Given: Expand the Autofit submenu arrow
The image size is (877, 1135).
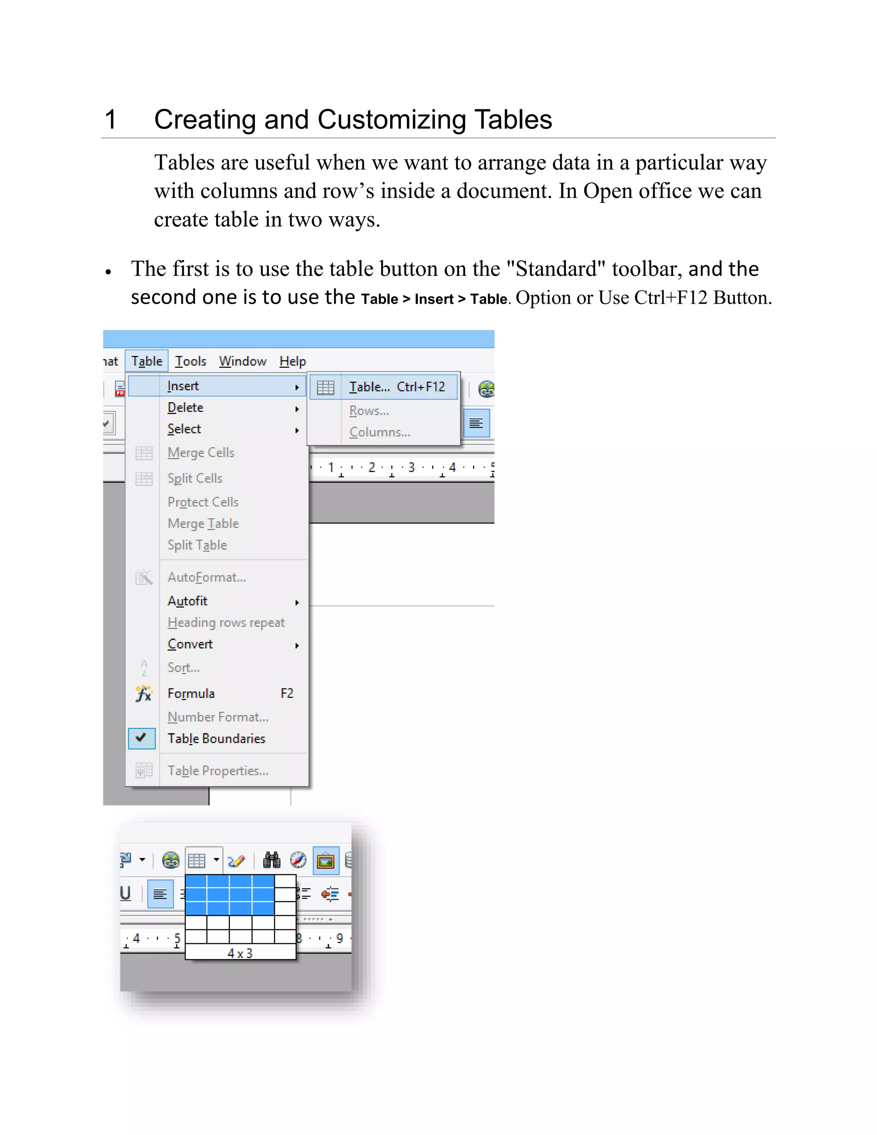Looking at the screenshot, I should coord(297,602).
